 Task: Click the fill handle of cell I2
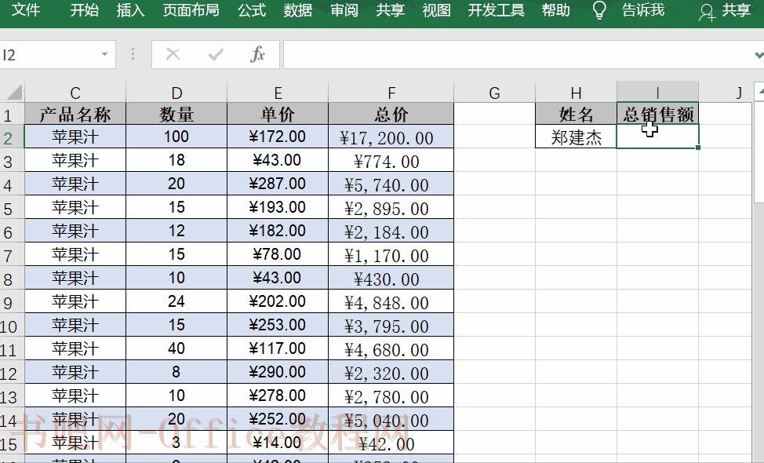click(x=698, y=148)
